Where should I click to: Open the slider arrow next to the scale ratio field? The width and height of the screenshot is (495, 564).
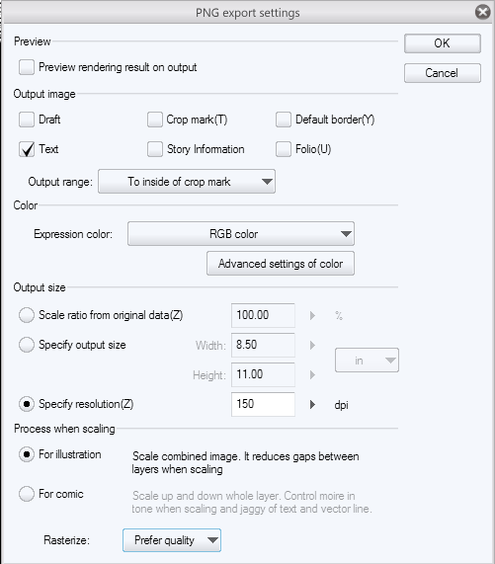point(312,316)
